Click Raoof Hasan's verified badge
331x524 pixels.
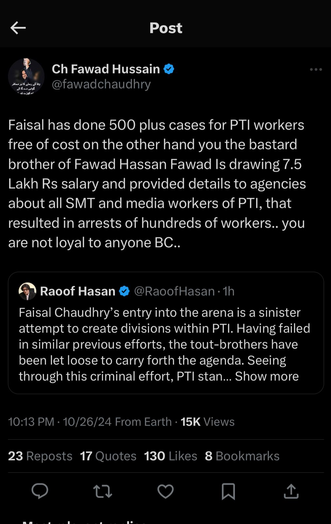124,291
